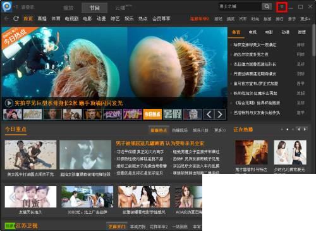Open the 热点 channel
This screenshot has width=316, height=231.
[x=143, y=18]
